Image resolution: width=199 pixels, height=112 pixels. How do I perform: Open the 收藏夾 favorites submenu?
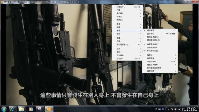(x=127, y=16)
